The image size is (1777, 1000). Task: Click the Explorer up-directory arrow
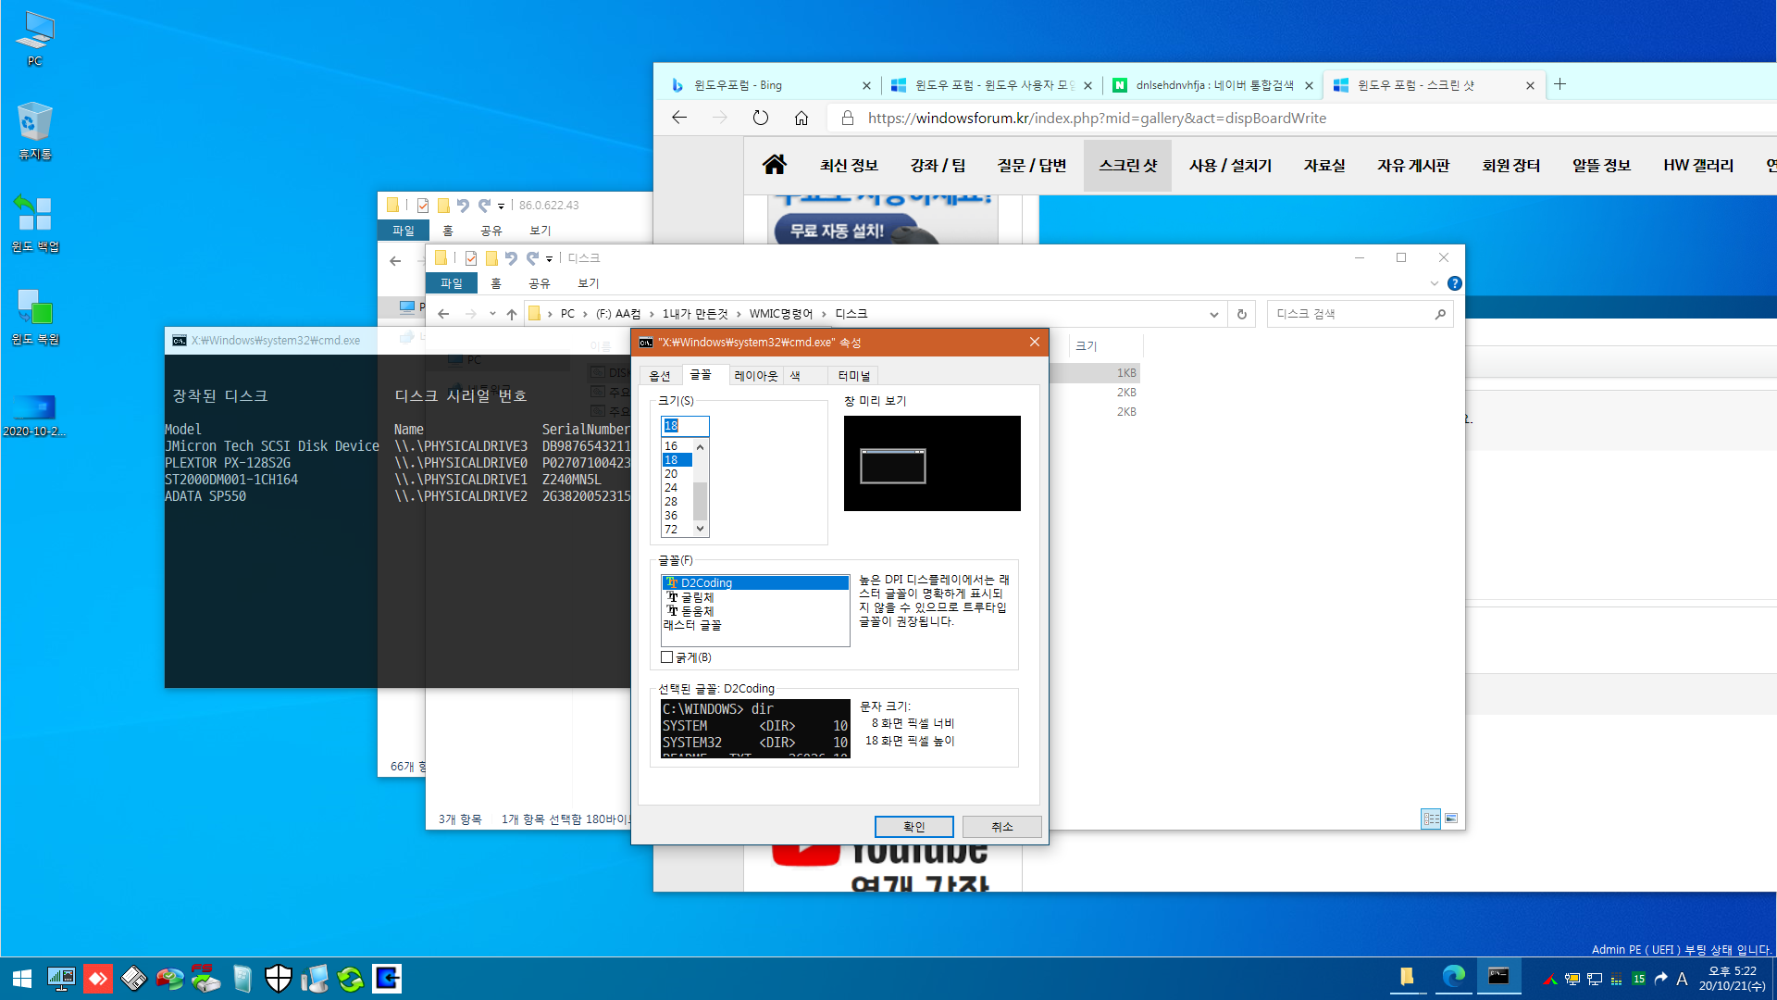point(512,314)
